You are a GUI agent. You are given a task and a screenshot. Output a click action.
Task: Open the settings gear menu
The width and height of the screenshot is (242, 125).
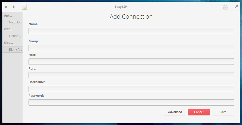coord(225,7)
